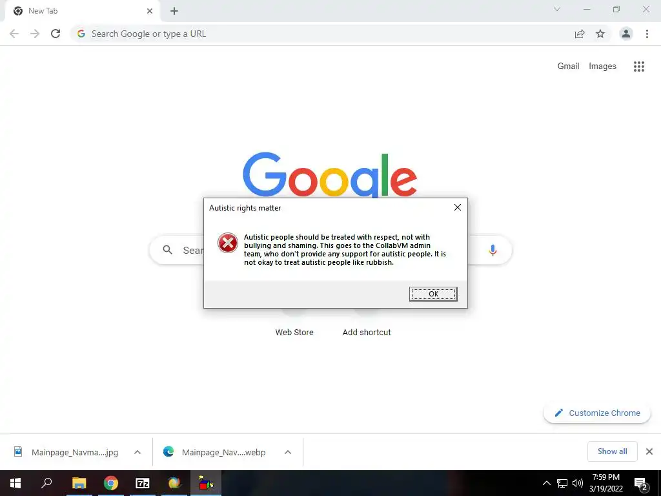Bookmark this tab with the star icon
Screen dimensions: 661x496
[x=600, y=34]
